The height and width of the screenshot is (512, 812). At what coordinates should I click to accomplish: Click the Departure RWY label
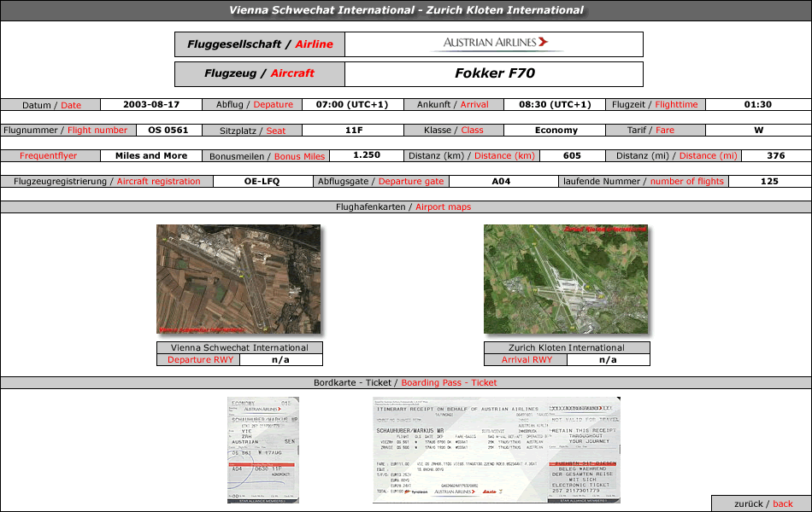coord(200,360)
